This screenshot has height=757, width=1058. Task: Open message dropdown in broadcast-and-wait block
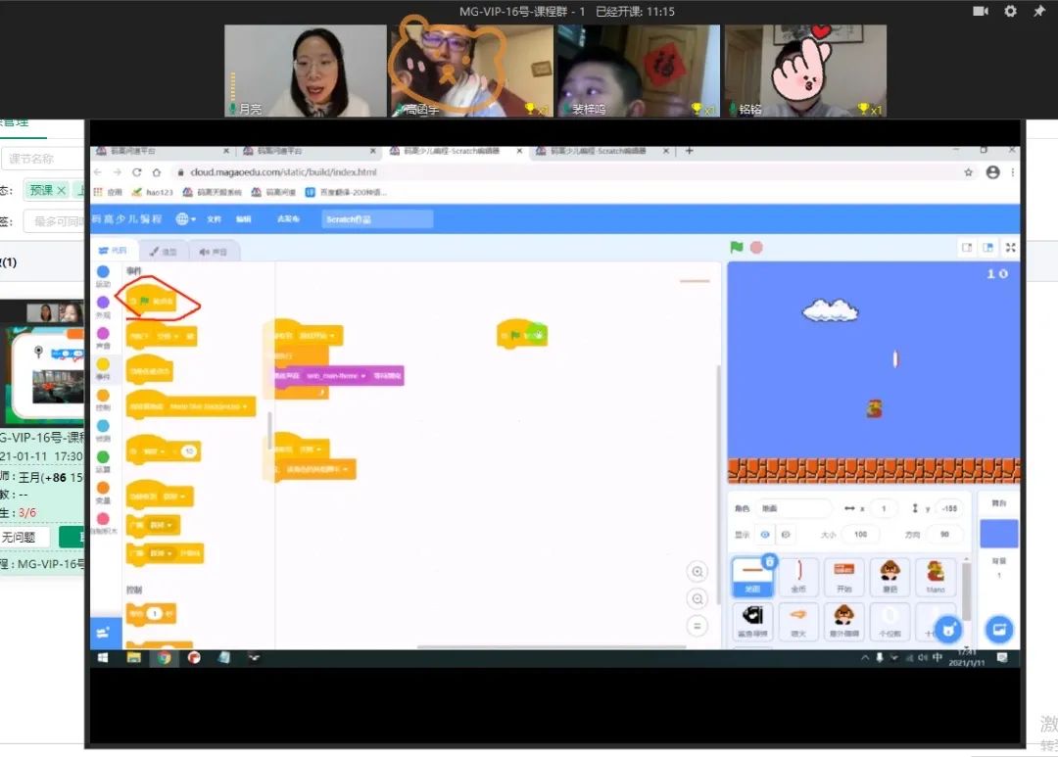[x=160, y=553]
